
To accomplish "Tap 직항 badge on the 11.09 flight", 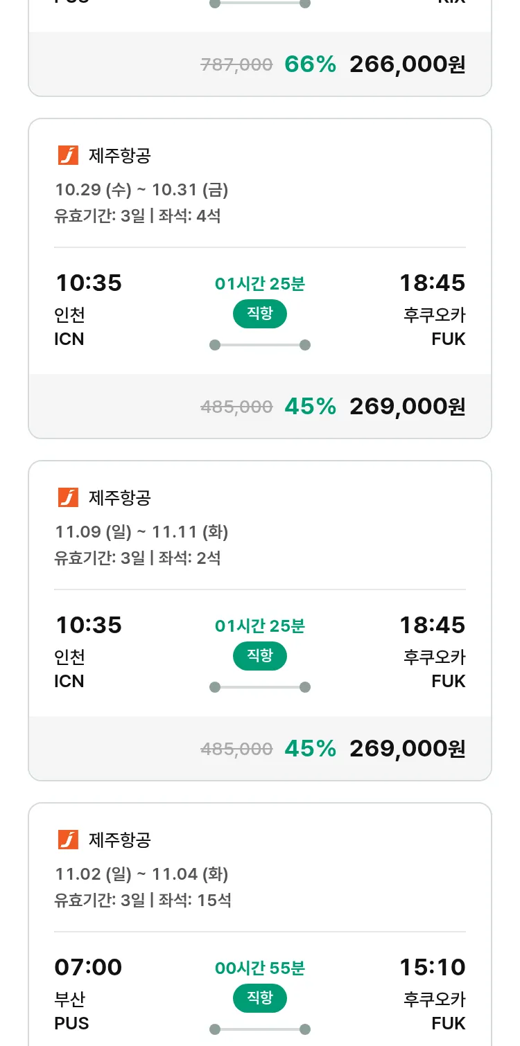I will point(259,656).
